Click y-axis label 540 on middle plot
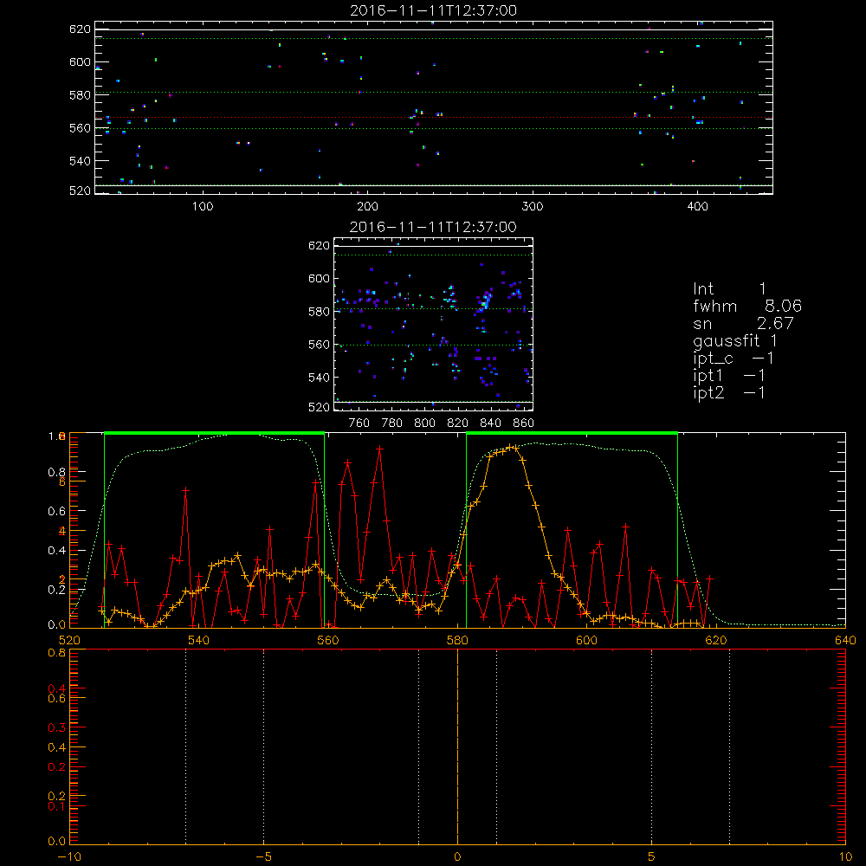 point(319,378)
